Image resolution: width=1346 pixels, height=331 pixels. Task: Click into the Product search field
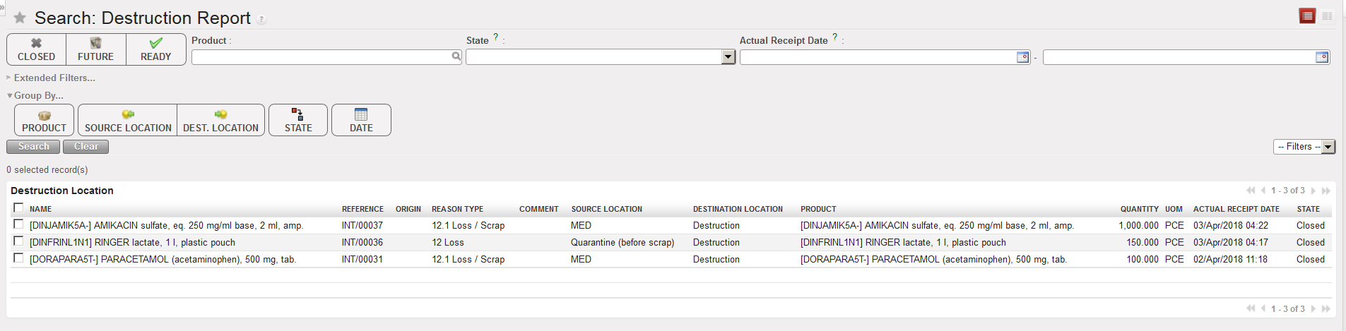tap(321, 57)
